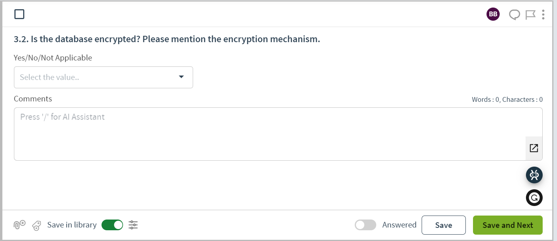The height and width of the screenshot is (241, 557).
Task: Click the BB user avatar
Action: point(493,14)
